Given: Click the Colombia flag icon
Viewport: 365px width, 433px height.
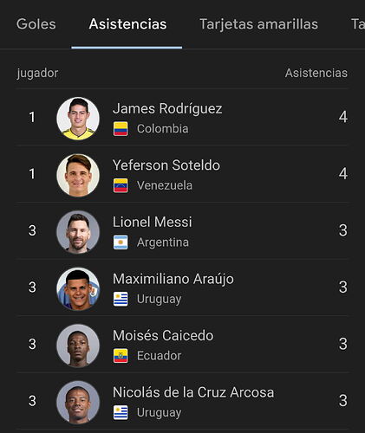Looking at the screenshot, I should pos(121,129).
